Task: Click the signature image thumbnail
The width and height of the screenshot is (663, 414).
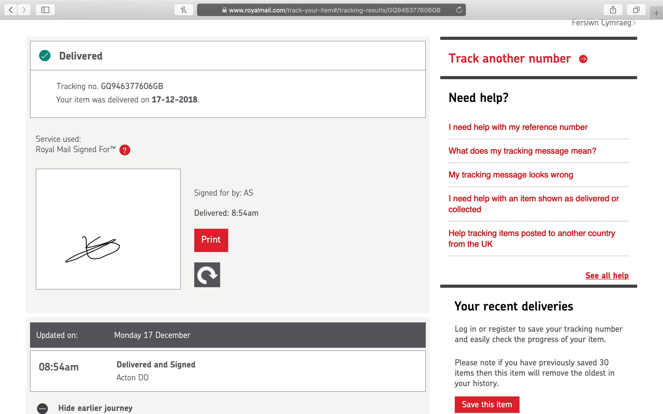Action: [108, 229]
